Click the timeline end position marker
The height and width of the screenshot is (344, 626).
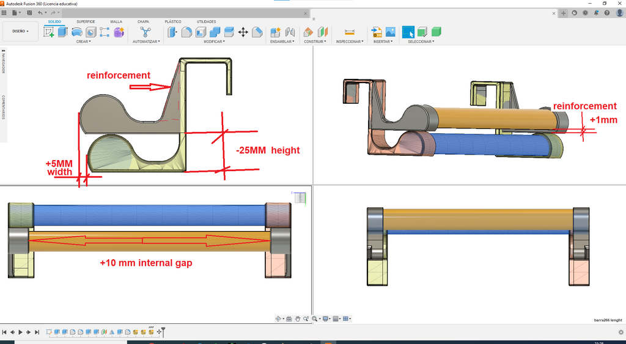tap(163, 331)
